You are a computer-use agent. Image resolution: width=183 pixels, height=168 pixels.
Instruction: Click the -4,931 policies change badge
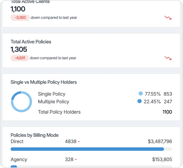point(20,58)
